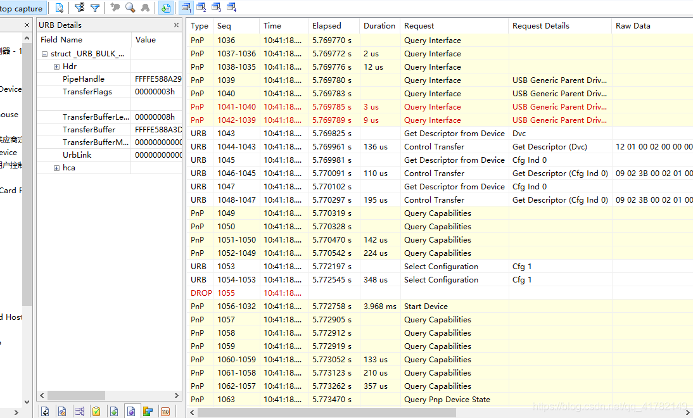Click the Raw Data column header

pyautogui.click(x=652, y=26)
